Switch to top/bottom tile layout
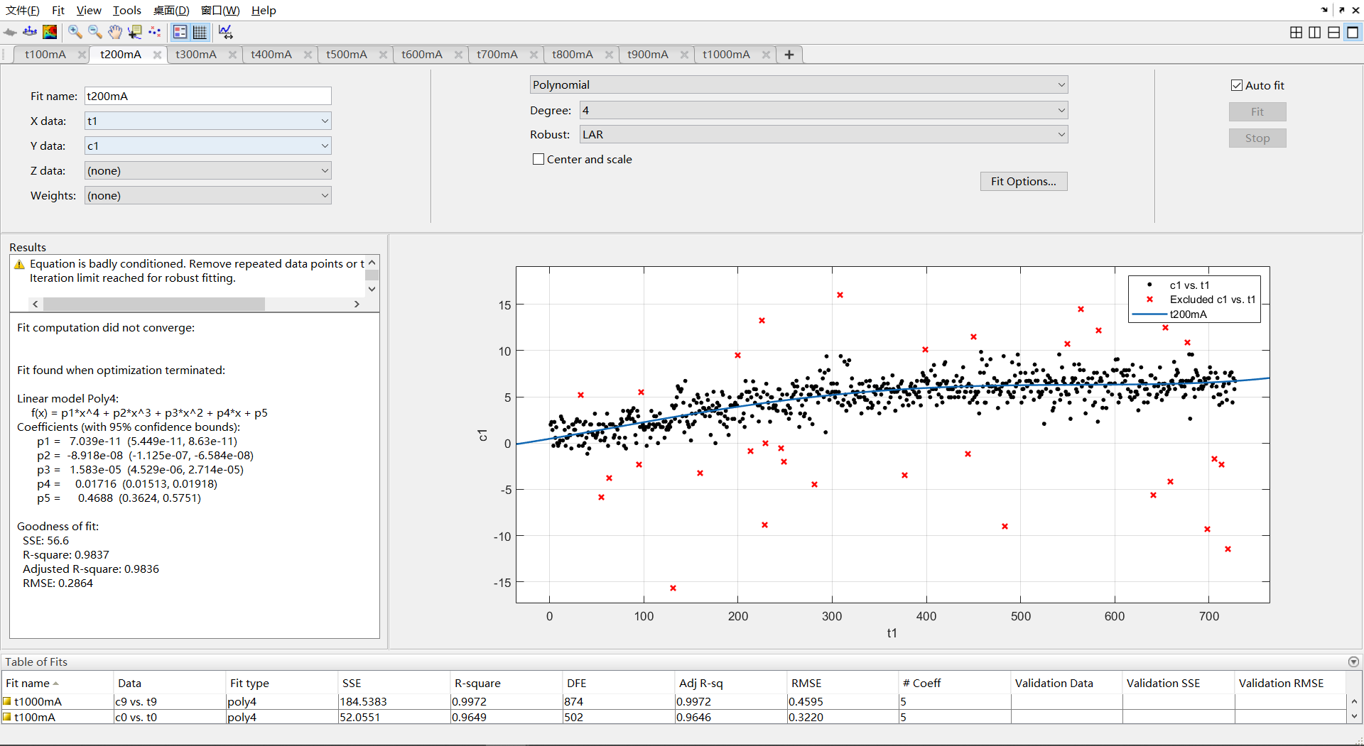Image resolution: width=1364 pixels, height=746 pixels. pos(1334,32)
